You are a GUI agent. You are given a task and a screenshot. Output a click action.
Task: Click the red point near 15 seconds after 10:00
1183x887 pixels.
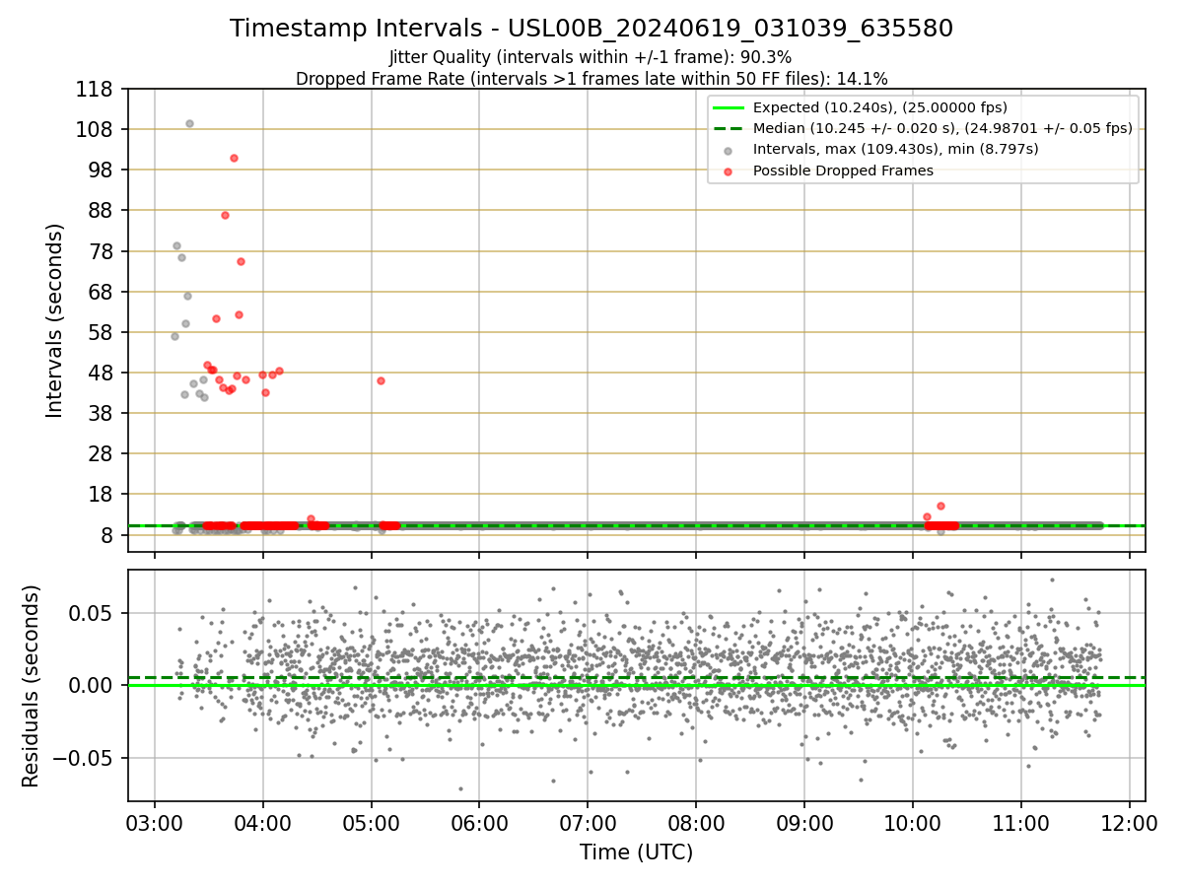(x=940, y=506)
